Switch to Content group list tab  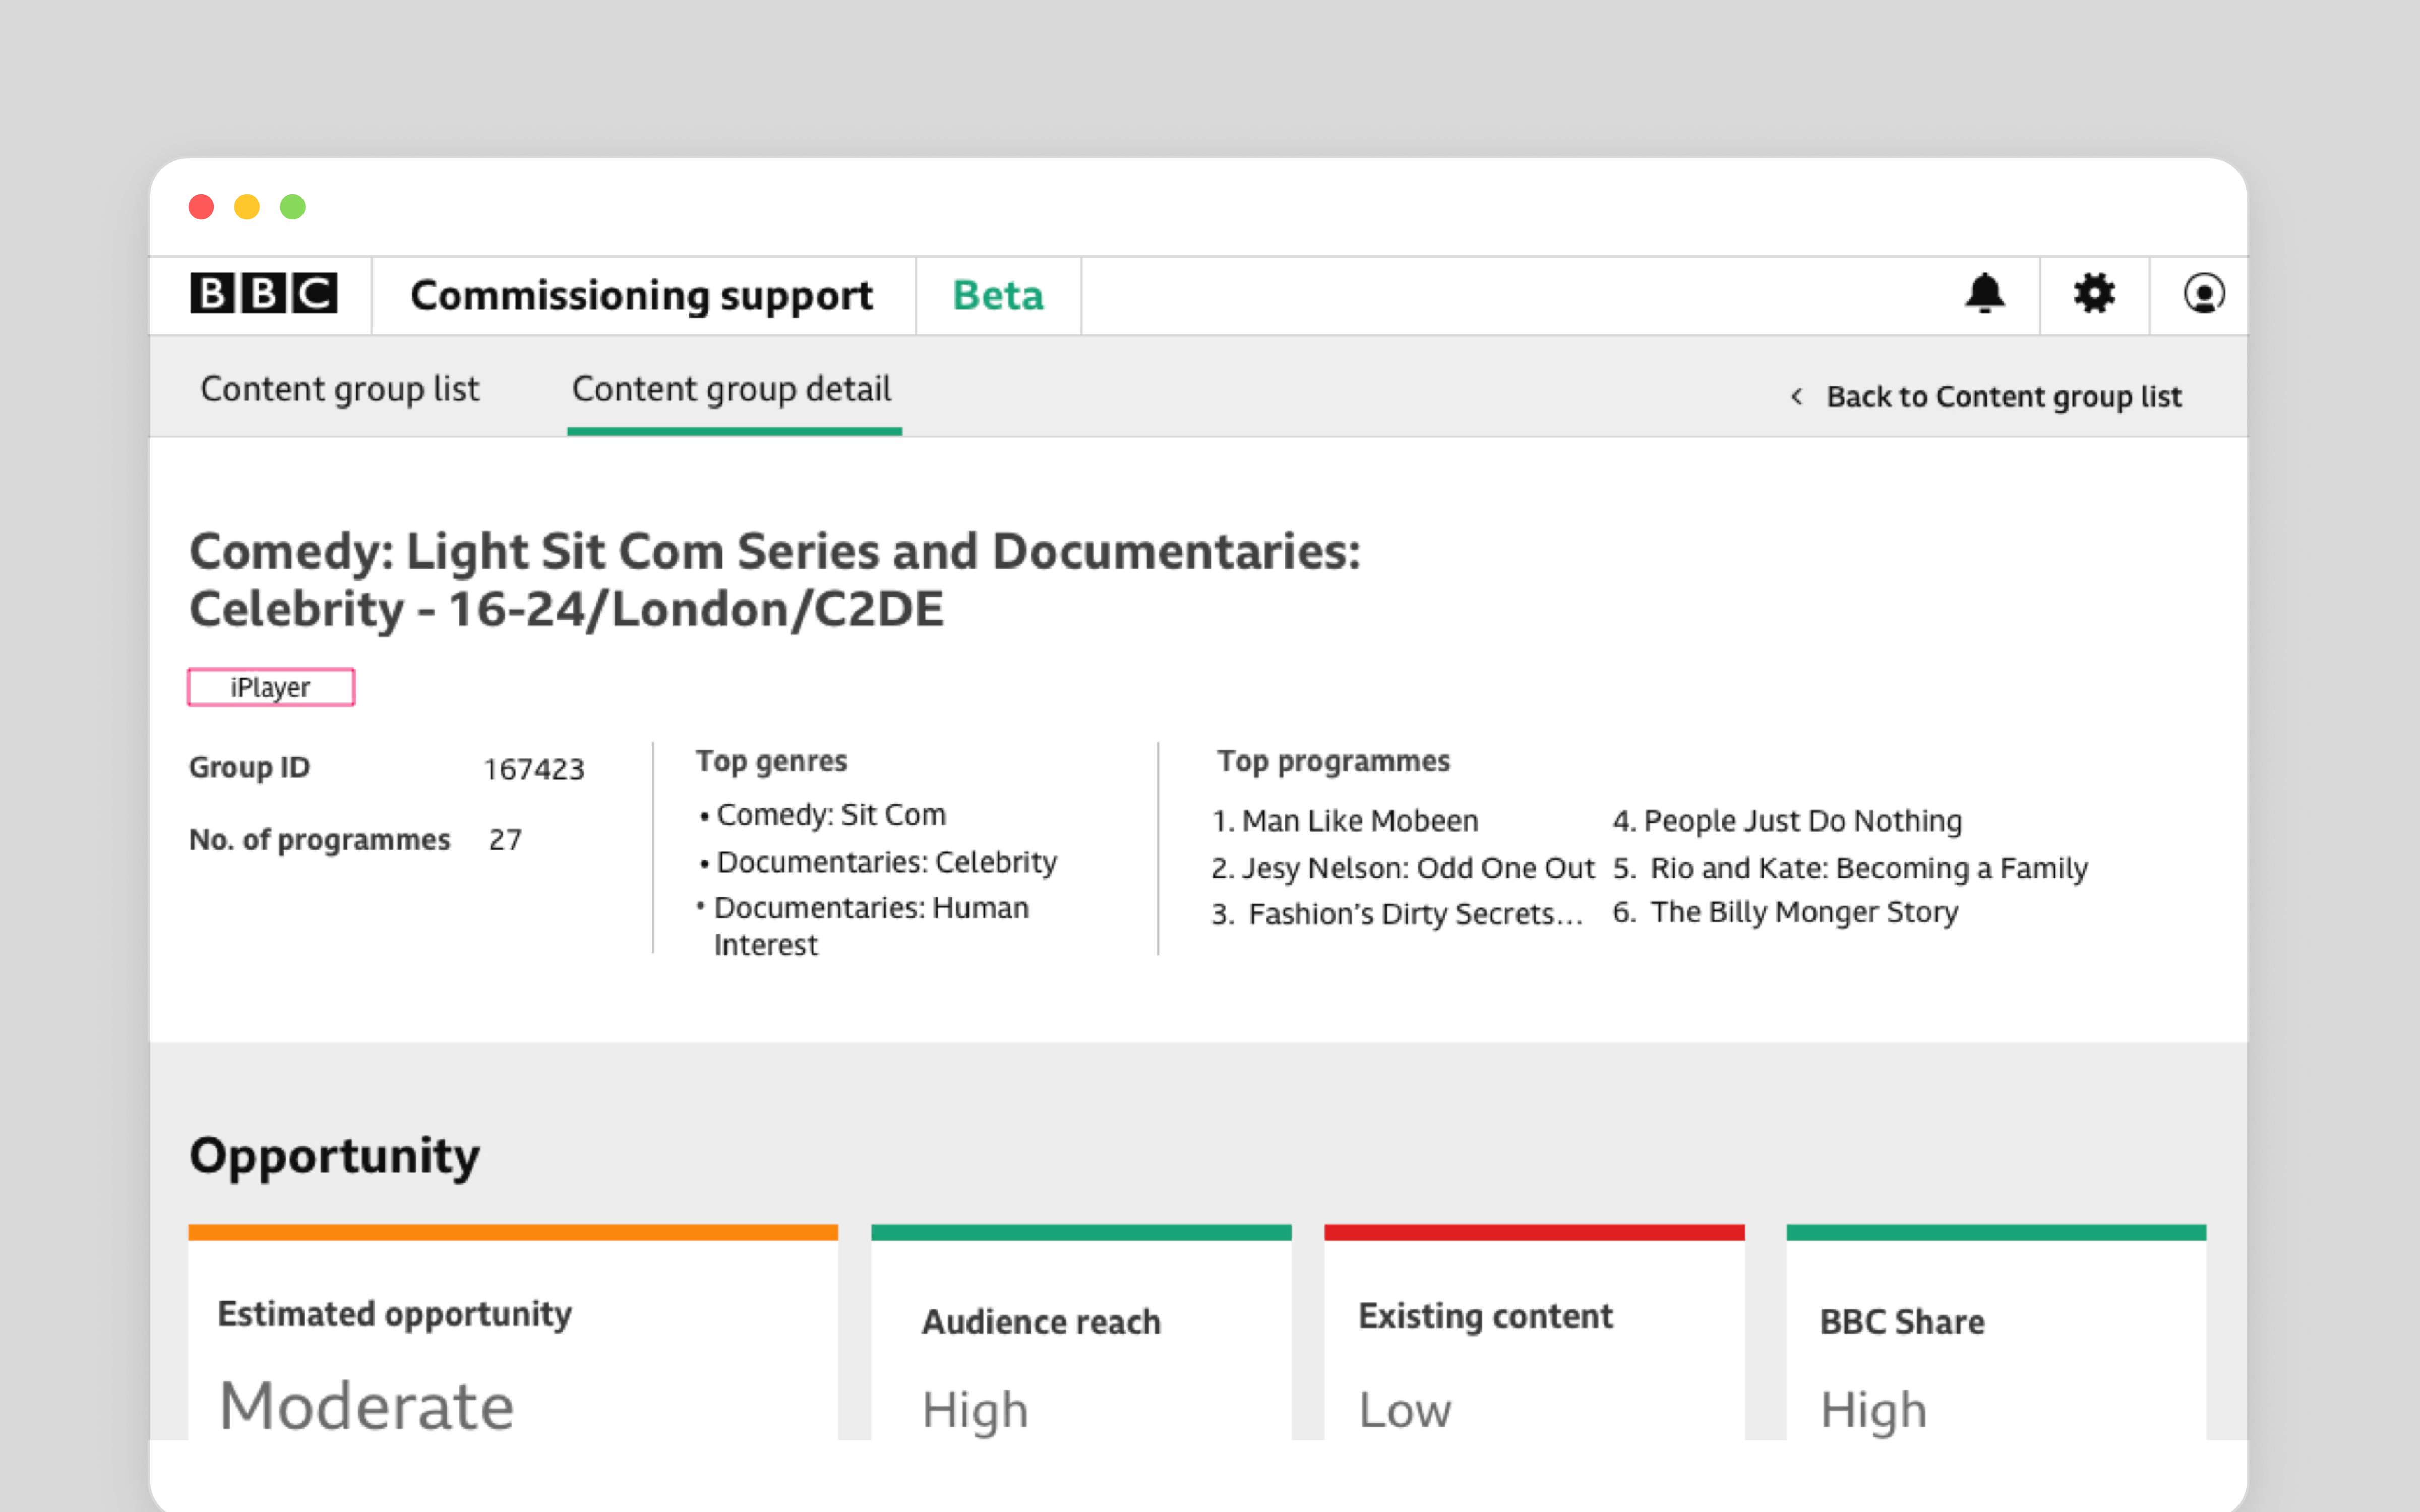[340, 389]
